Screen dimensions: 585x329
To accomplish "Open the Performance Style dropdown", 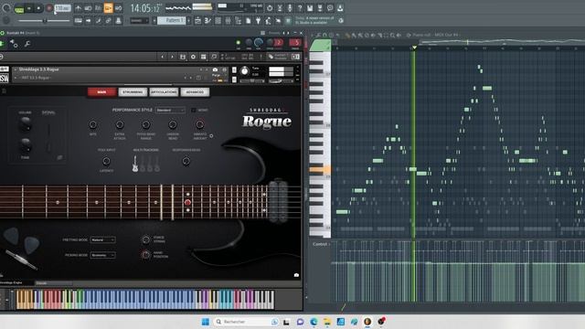I will [x=170, y=110].
